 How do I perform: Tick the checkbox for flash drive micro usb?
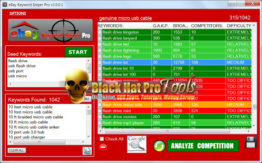(100, 105)
